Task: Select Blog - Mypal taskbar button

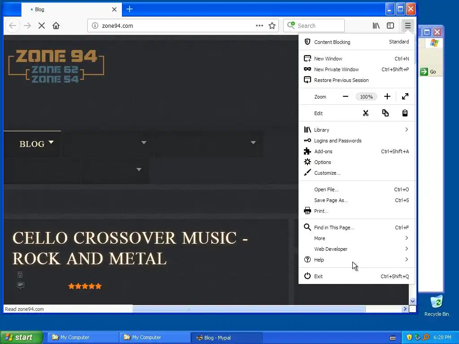Action: 226,338
